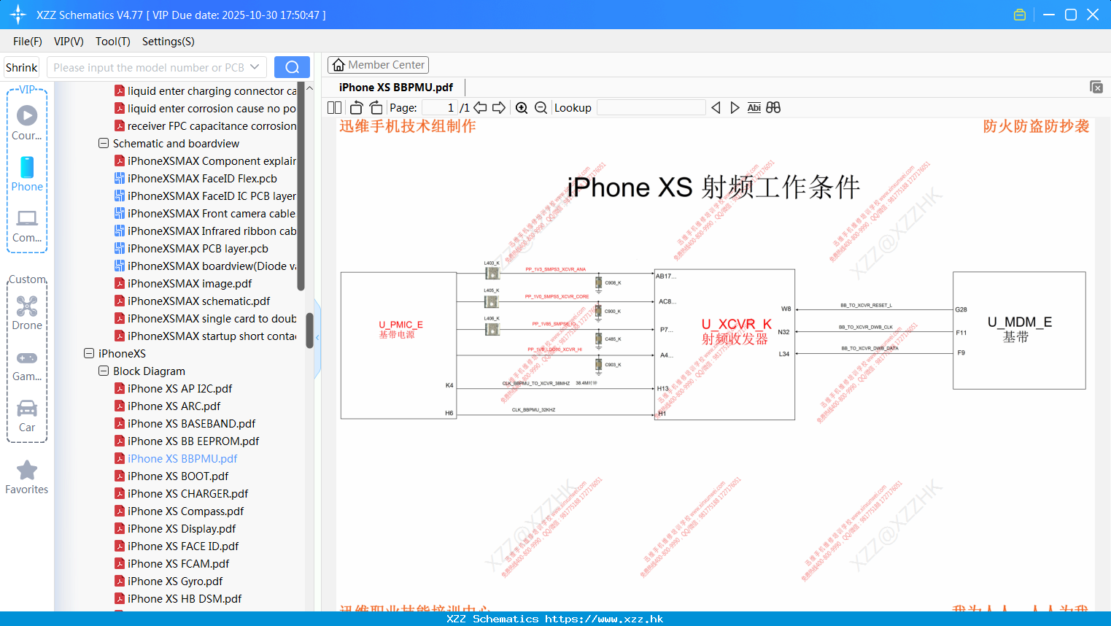Select the Computer category icon
This screenshot has width=1111, height=626.
coord(27,226)
